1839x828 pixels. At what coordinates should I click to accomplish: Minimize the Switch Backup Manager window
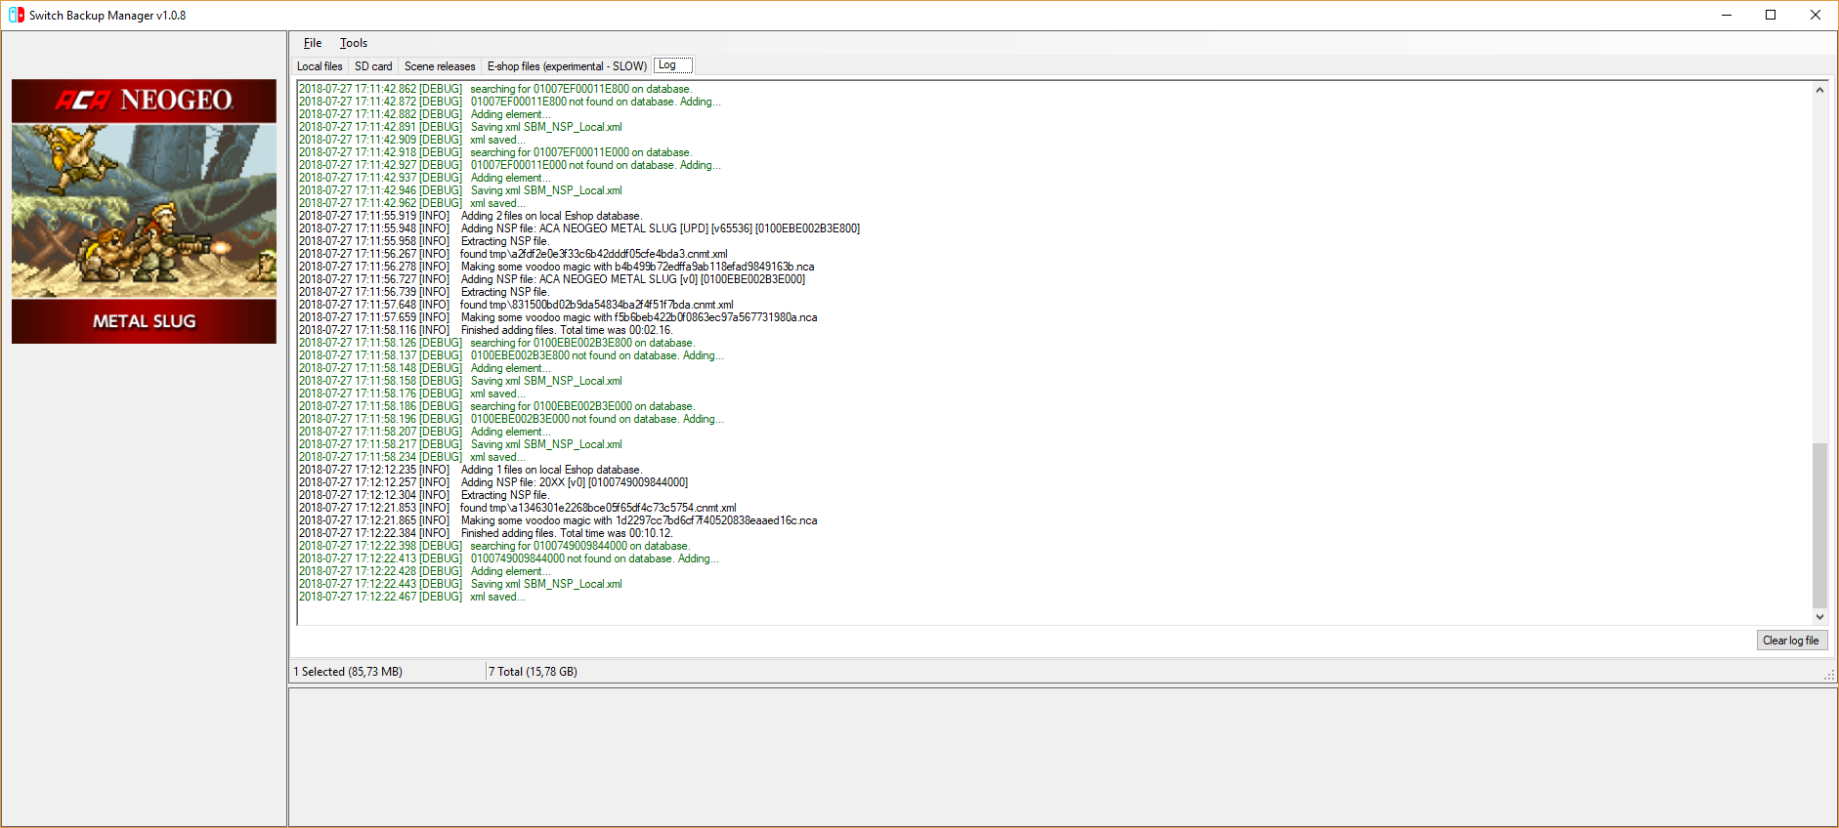click(x=1727, y=15)
